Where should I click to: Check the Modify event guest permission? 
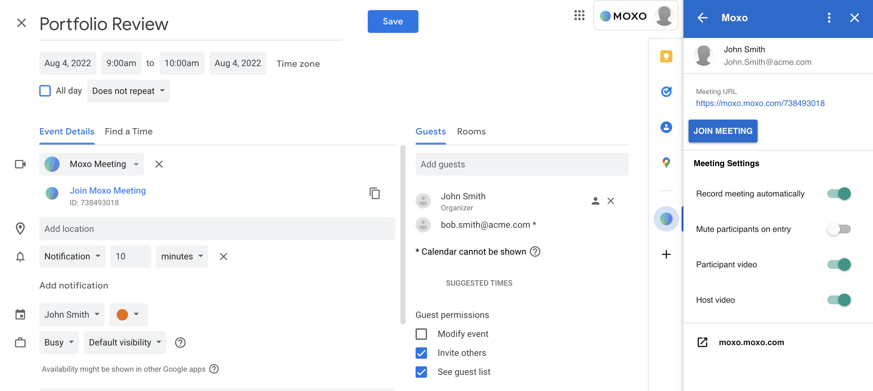pos(421,334)
